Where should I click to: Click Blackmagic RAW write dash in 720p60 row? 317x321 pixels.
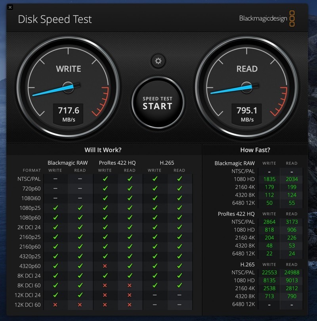[x=55, y=188]
